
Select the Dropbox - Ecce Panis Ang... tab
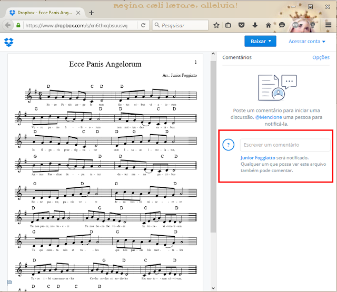click(x=45, y=13)
